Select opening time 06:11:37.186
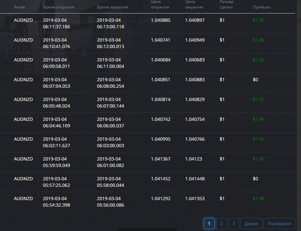 56,27
